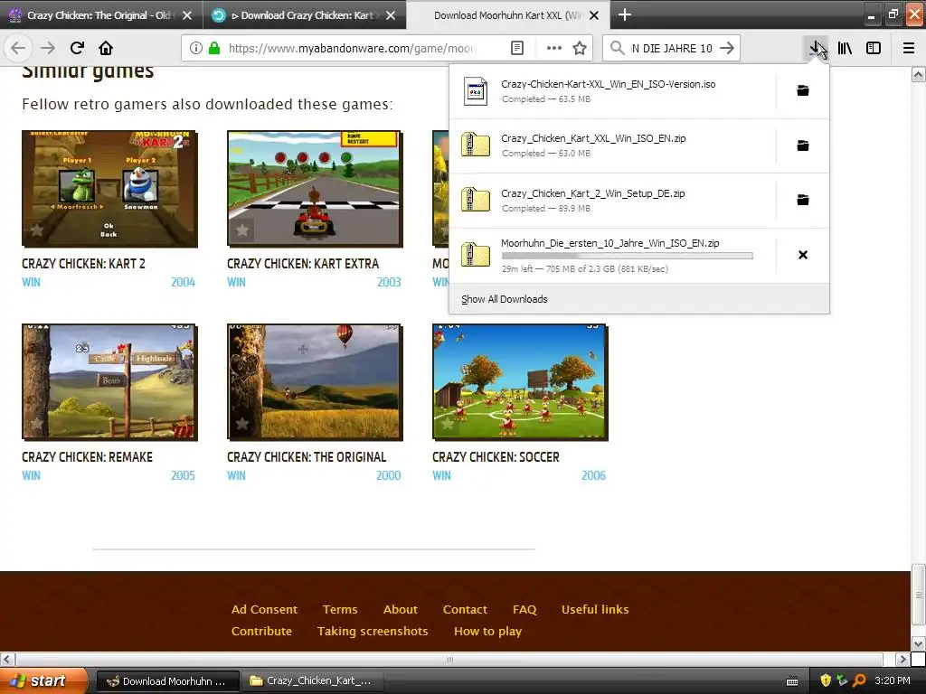Click the security shield tray icon
The height and width of the screenshot is (694, 926).
click(826, 681)
